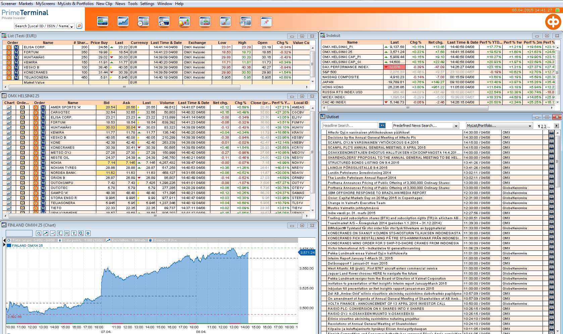The image size is (563, 334).
Task: Run headline search with the blue arrow button
Action: pyautogui.click(x=382, y=126)
